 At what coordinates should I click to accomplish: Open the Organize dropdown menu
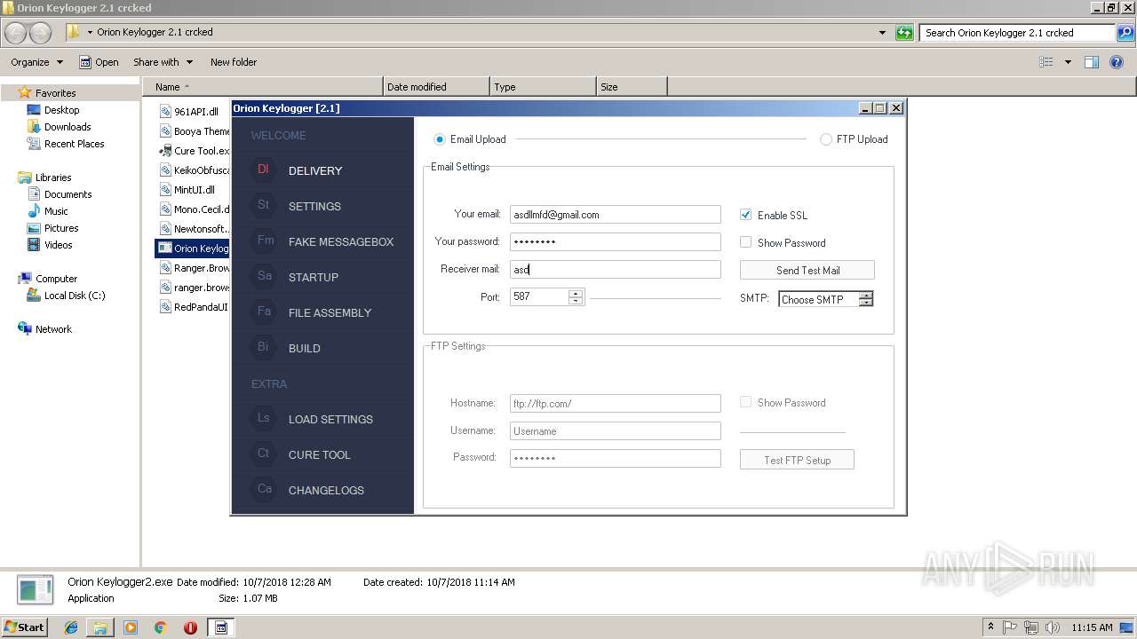(37, 62)
